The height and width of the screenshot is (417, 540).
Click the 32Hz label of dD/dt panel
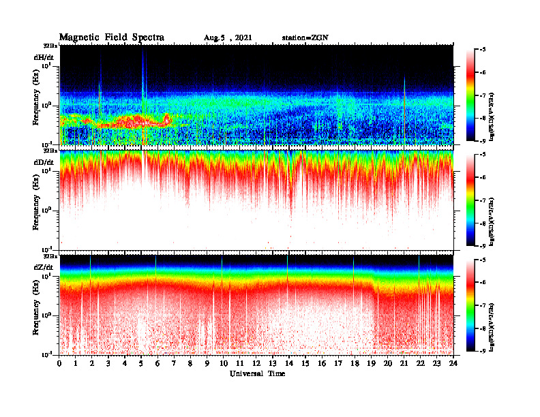[50, 151]
